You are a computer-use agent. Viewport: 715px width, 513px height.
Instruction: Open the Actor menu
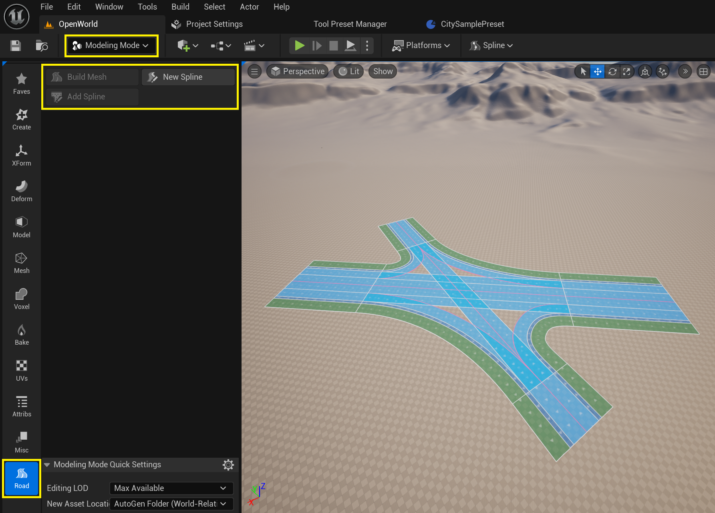pyautogui.click(x=249, y=7)
